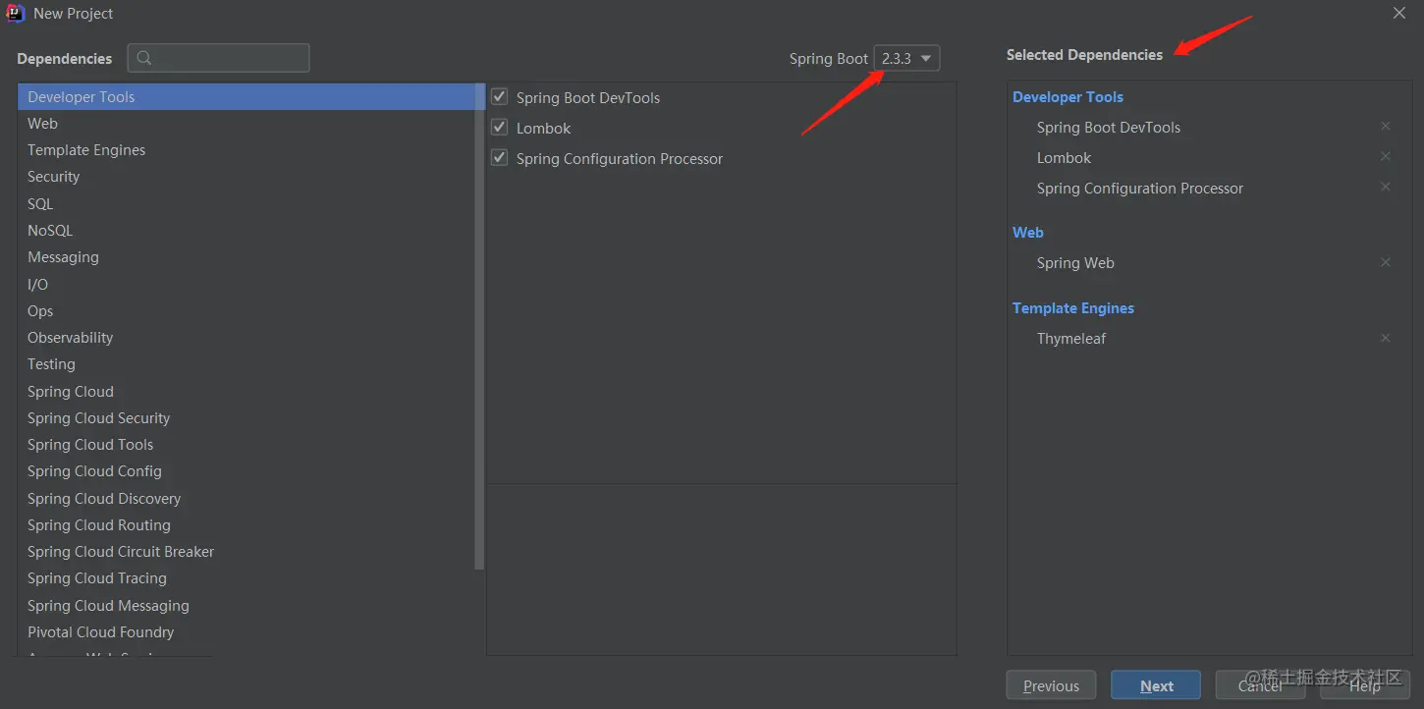Screen dimensions: 1424x709
Task: Remove Spring Configuration Processor from selected dependencies
Action: [1386, 187]
